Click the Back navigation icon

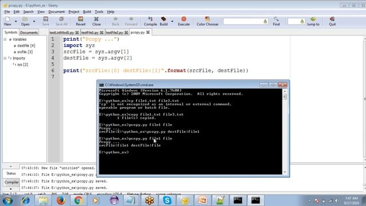pos(116,21)
